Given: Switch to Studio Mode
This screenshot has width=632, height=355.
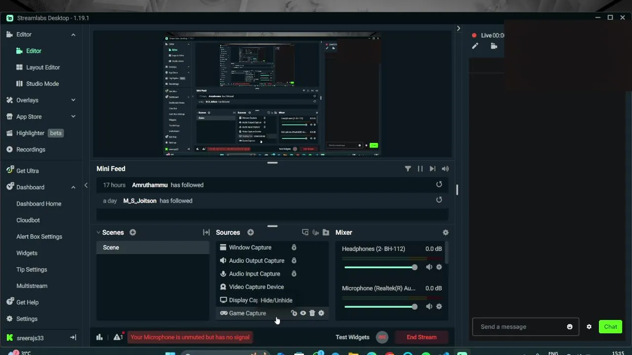Looking at the screenshot, I should 42,84.
